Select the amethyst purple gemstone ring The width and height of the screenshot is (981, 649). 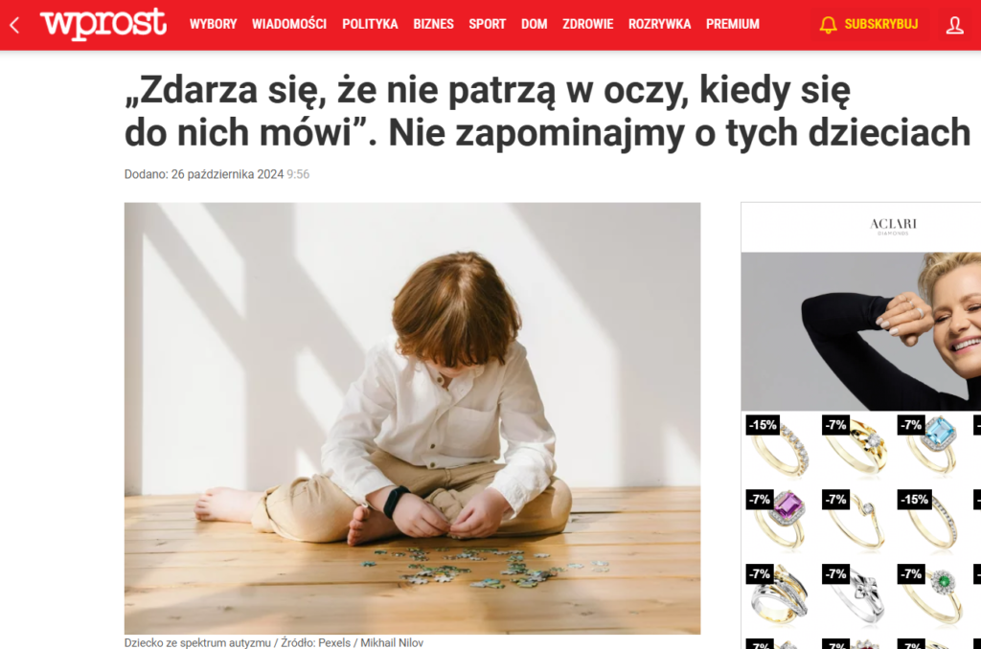(x=779, y=519)
